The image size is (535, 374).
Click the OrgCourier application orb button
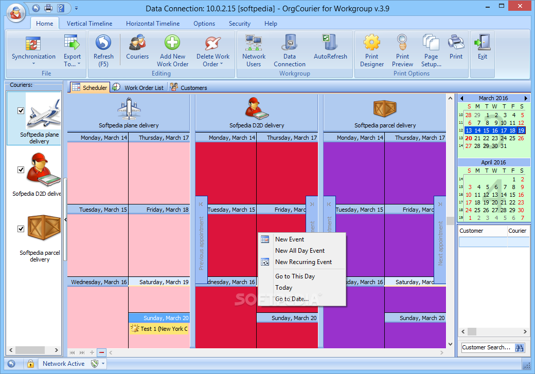[16, 13]
